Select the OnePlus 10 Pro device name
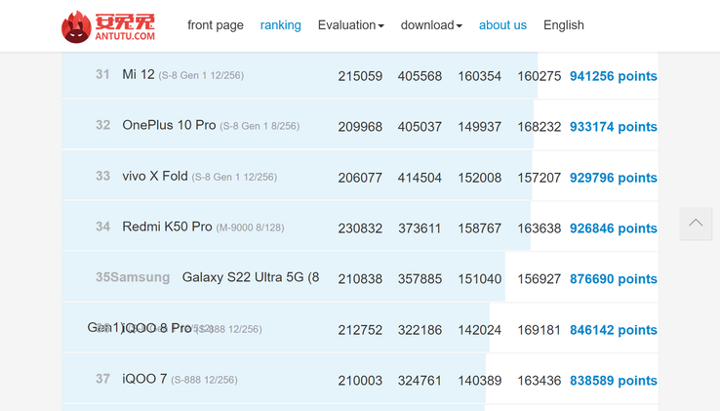Screen dimensions: 720x411 [x=169, y=125]
